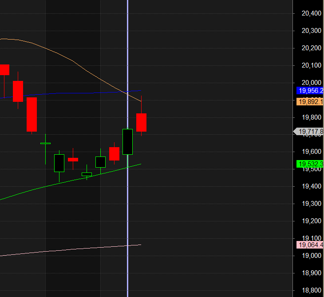Click the 20,100 axis label
The image size is (324, 297).
312,65
